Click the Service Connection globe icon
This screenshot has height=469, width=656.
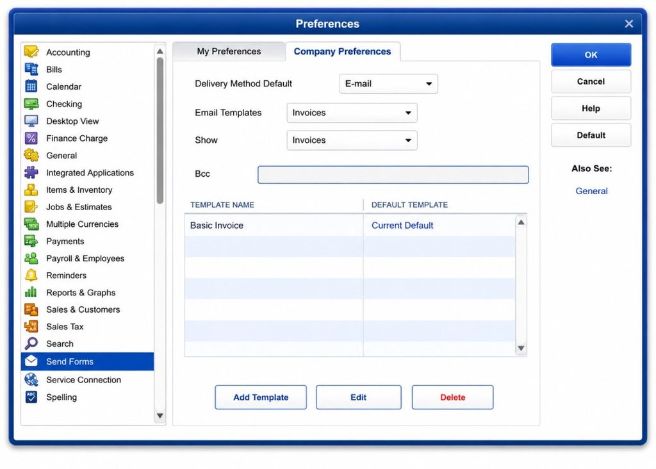pos(31,379)
